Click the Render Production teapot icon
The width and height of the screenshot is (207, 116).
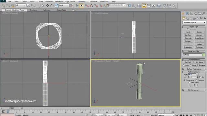coord(174,5)
